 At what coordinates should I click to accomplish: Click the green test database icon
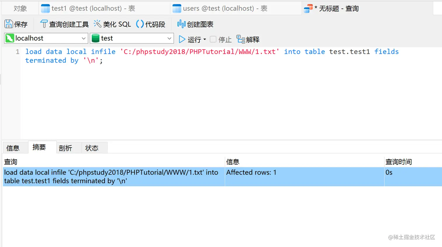(95, 38)
